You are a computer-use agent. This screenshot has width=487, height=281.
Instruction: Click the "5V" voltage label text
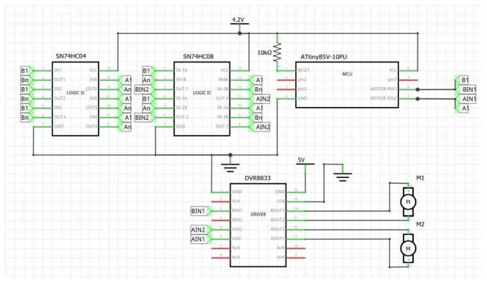(301, 160)
